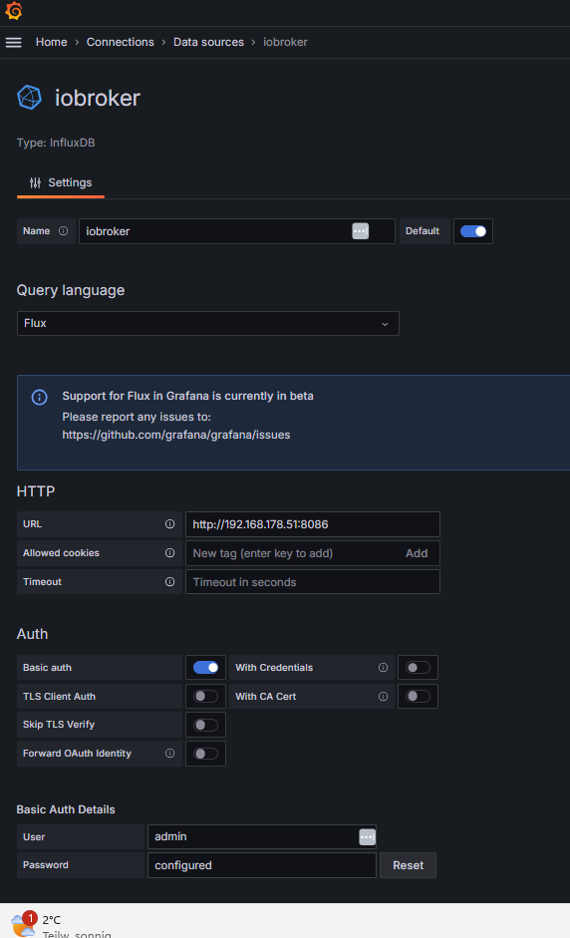
Task: Click the Timeout info icon
Action: pyautogui.click(x=169, y=581)
